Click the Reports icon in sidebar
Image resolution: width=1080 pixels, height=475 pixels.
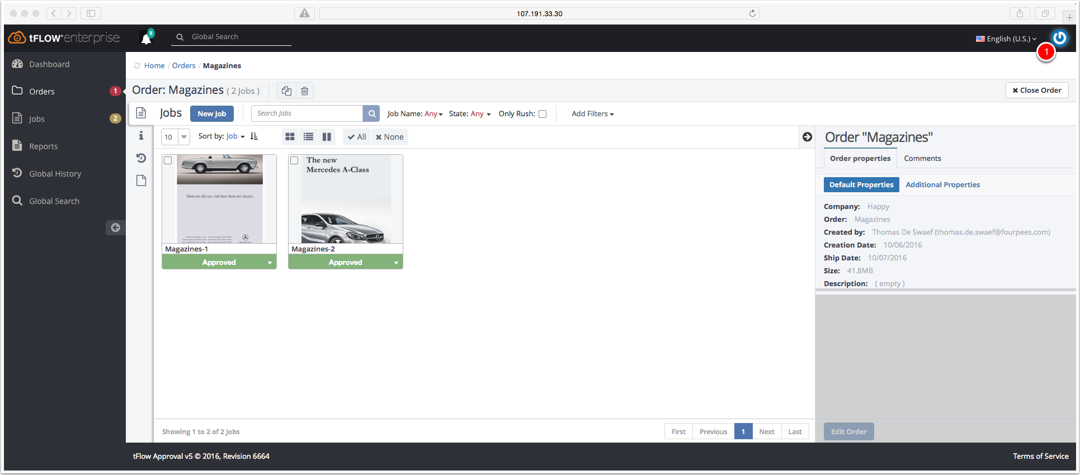(17, 145)
